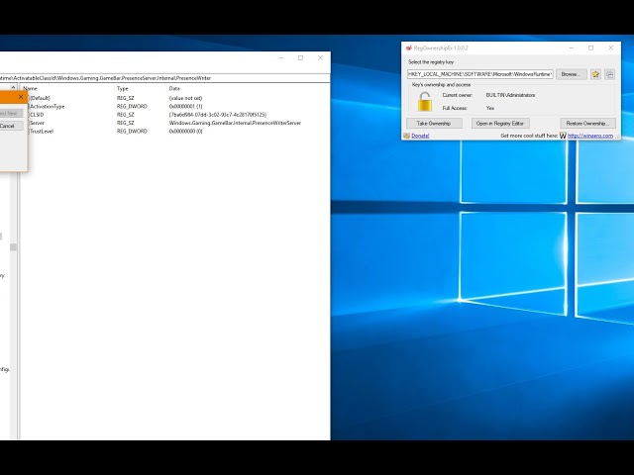This screenshot has height=475, width=634.
Task: Click the CLSID GUID data value
Action: tap(218, 115)
